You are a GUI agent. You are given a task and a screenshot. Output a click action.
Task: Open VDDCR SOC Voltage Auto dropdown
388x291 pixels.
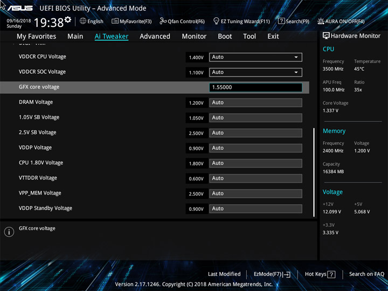pyautogui.click(x=255, y=72)
